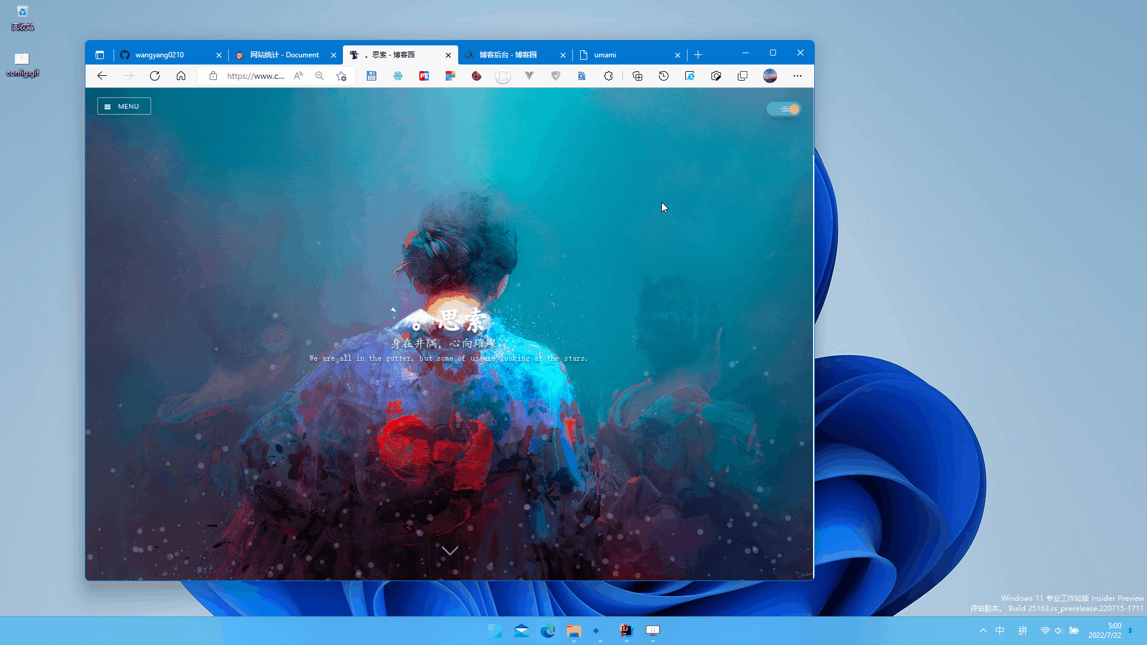Select the config.gif desktop file

point(23,64)
